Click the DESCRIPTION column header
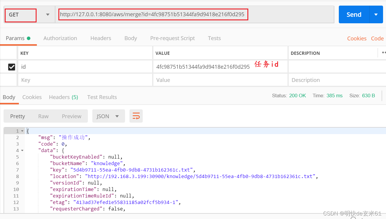The width and height of the screenshot is (386, 219). 305,53
